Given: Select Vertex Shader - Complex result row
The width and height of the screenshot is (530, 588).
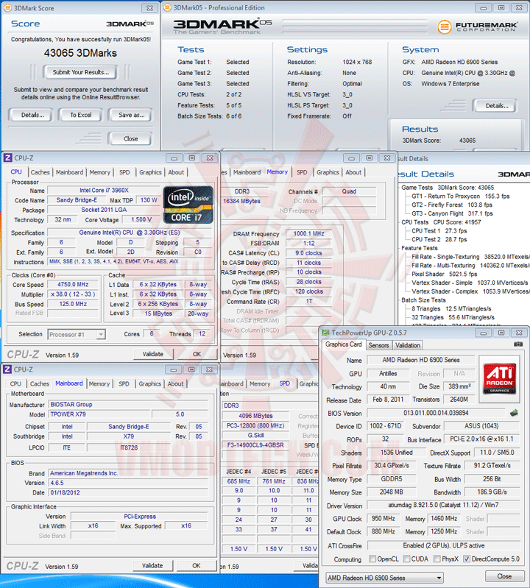Looking at the screenshot, I should 470,291.
